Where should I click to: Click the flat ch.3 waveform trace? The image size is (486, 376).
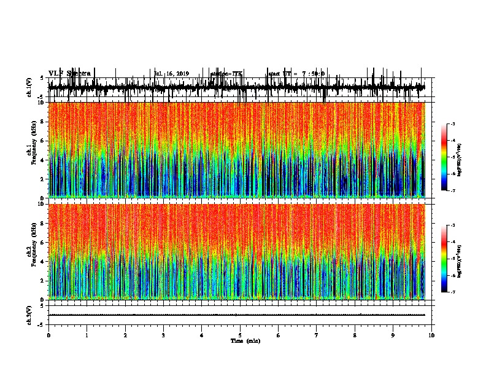tap(237, 315)
